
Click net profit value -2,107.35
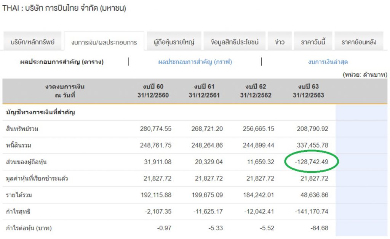coord(158,212)
